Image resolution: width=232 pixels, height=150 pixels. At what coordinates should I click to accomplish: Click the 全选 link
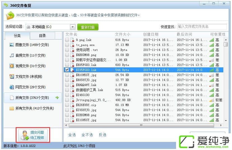pos(72,135)
